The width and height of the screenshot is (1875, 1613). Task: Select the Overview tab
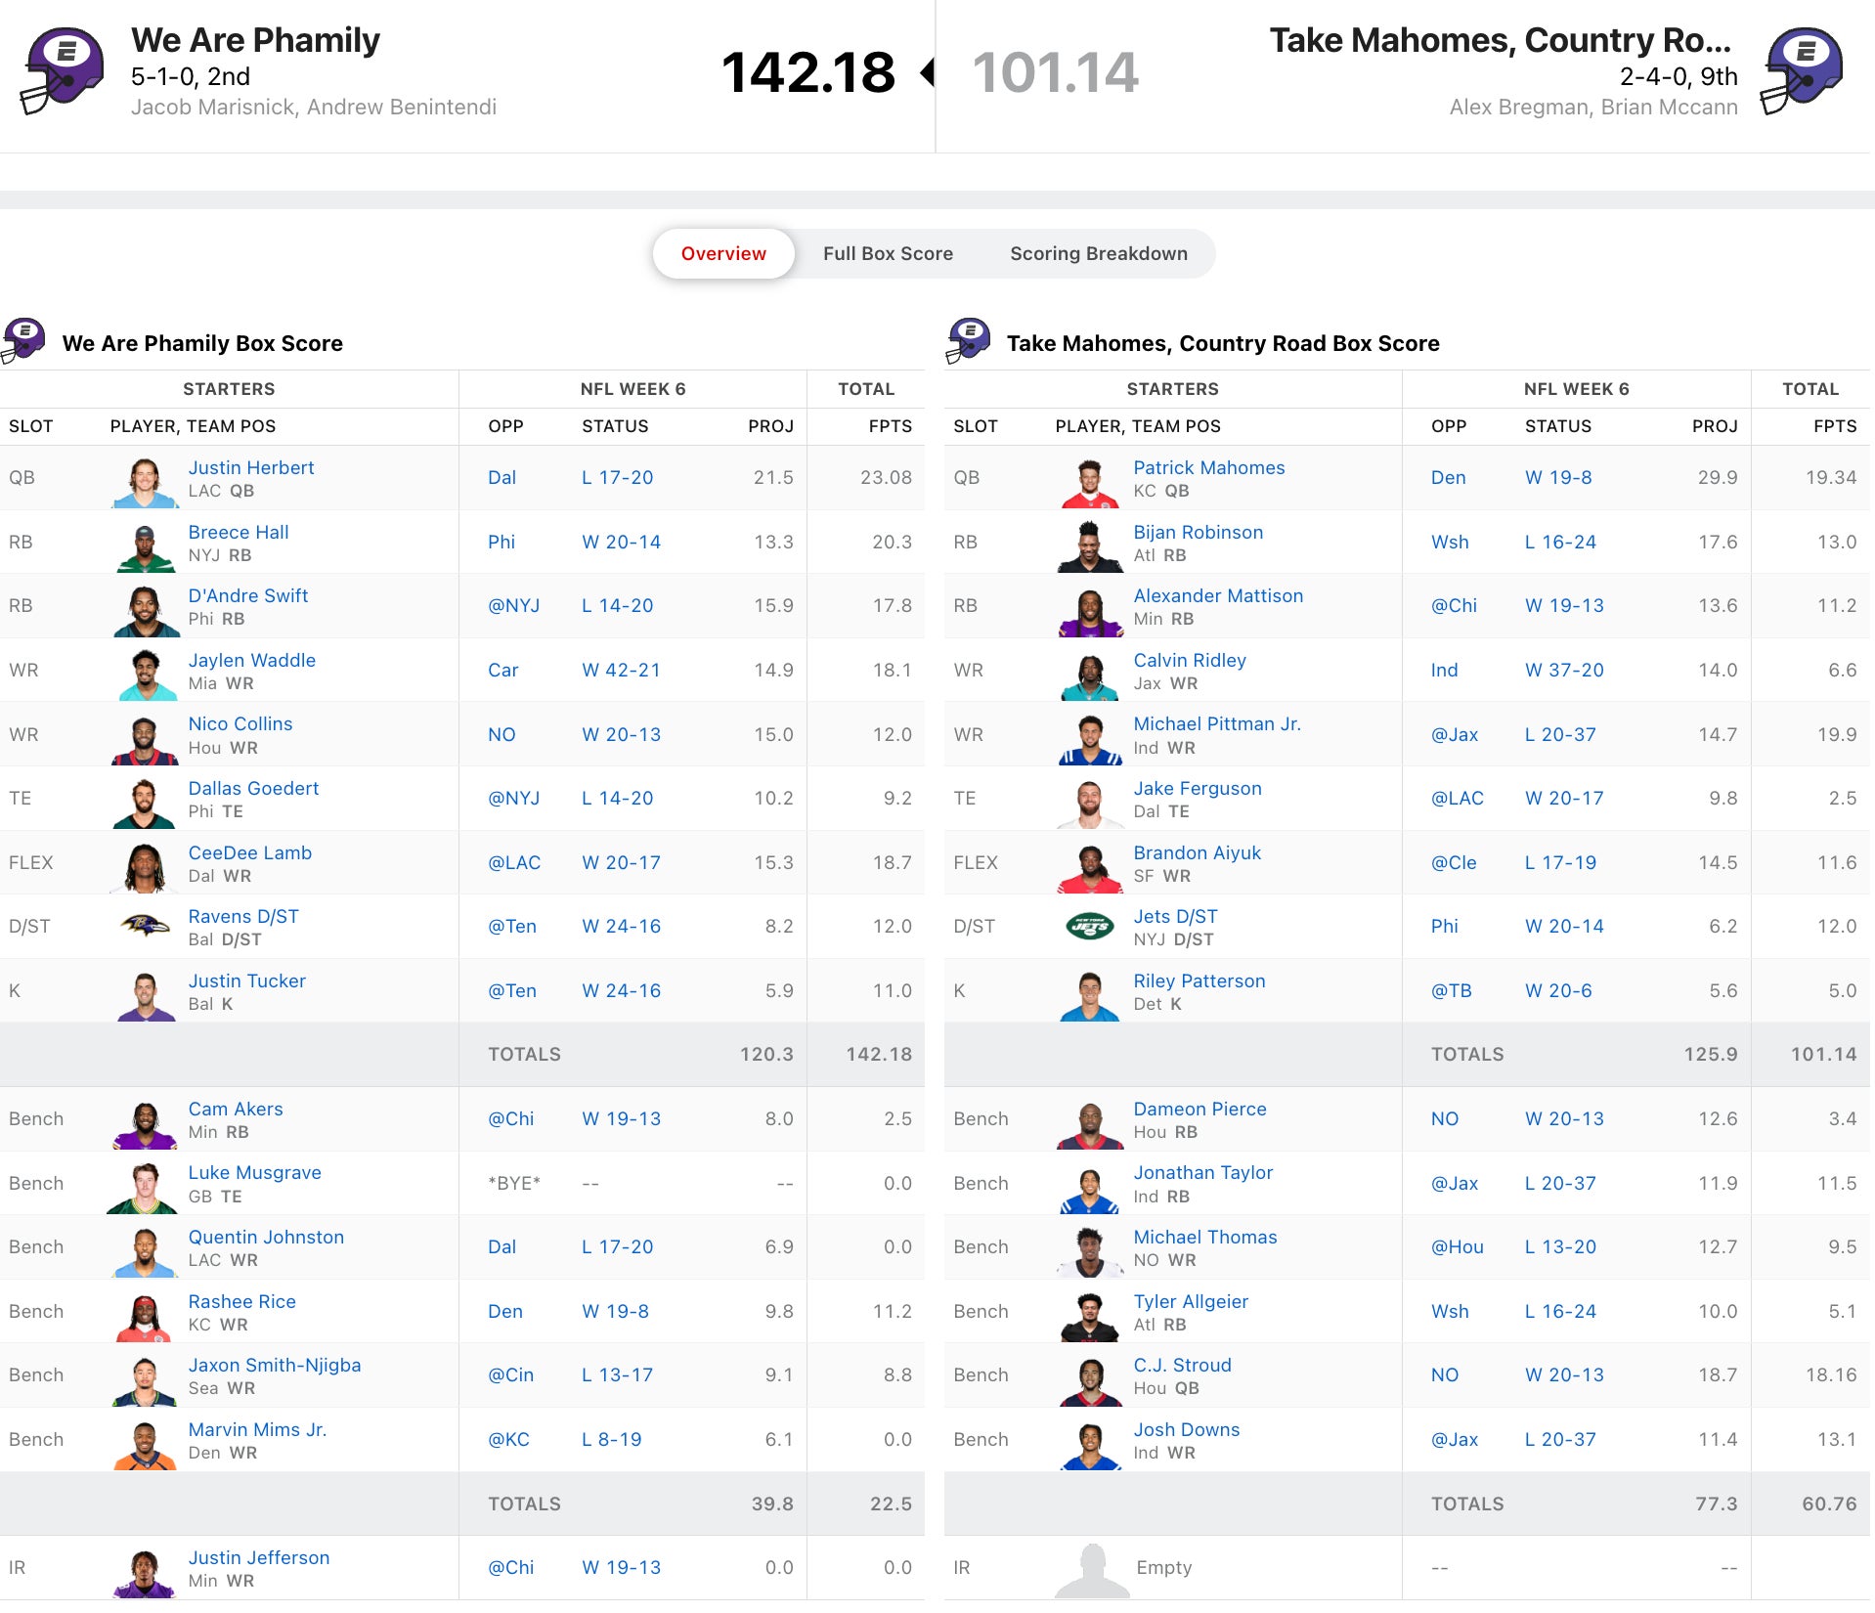click(723, 253)
